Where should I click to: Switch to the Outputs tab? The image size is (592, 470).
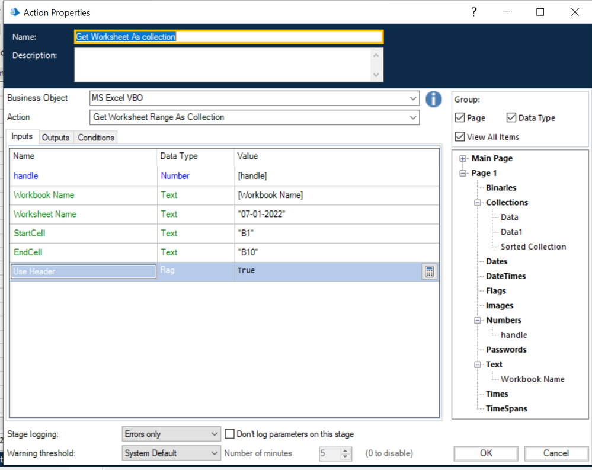coord(56,138)
